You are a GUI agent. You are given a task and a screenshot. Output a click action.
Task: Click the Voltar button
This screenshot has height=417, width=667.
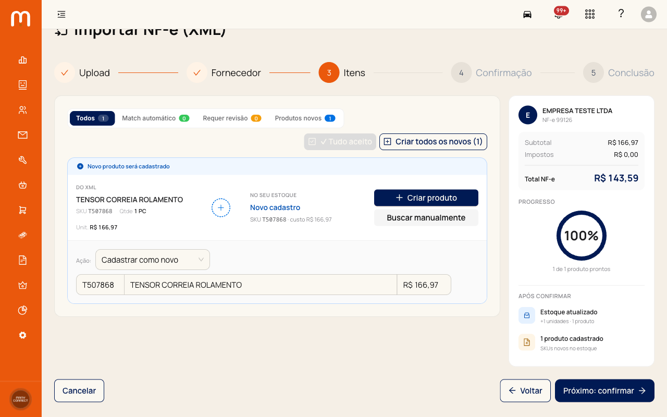[525, 391]
